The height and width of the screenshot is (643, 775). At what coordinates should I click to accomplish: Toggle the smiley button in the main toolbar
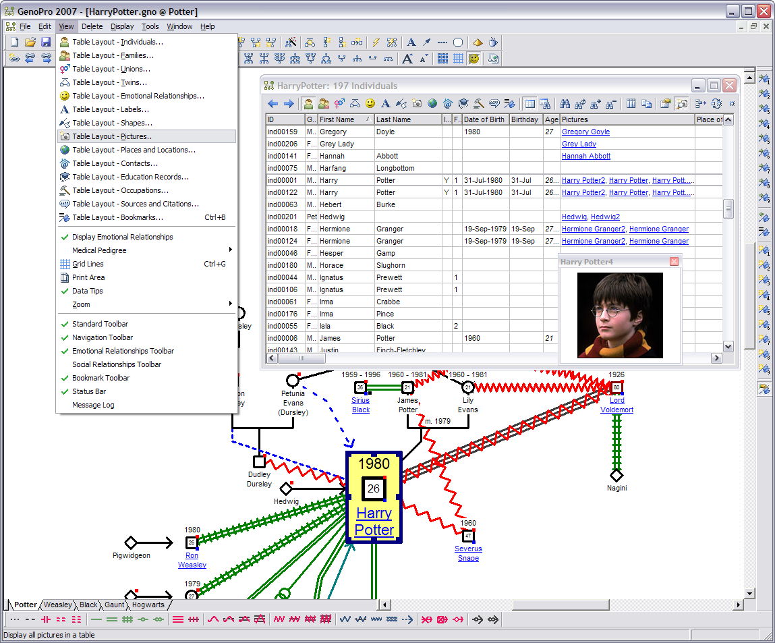[x=474, y=59]
